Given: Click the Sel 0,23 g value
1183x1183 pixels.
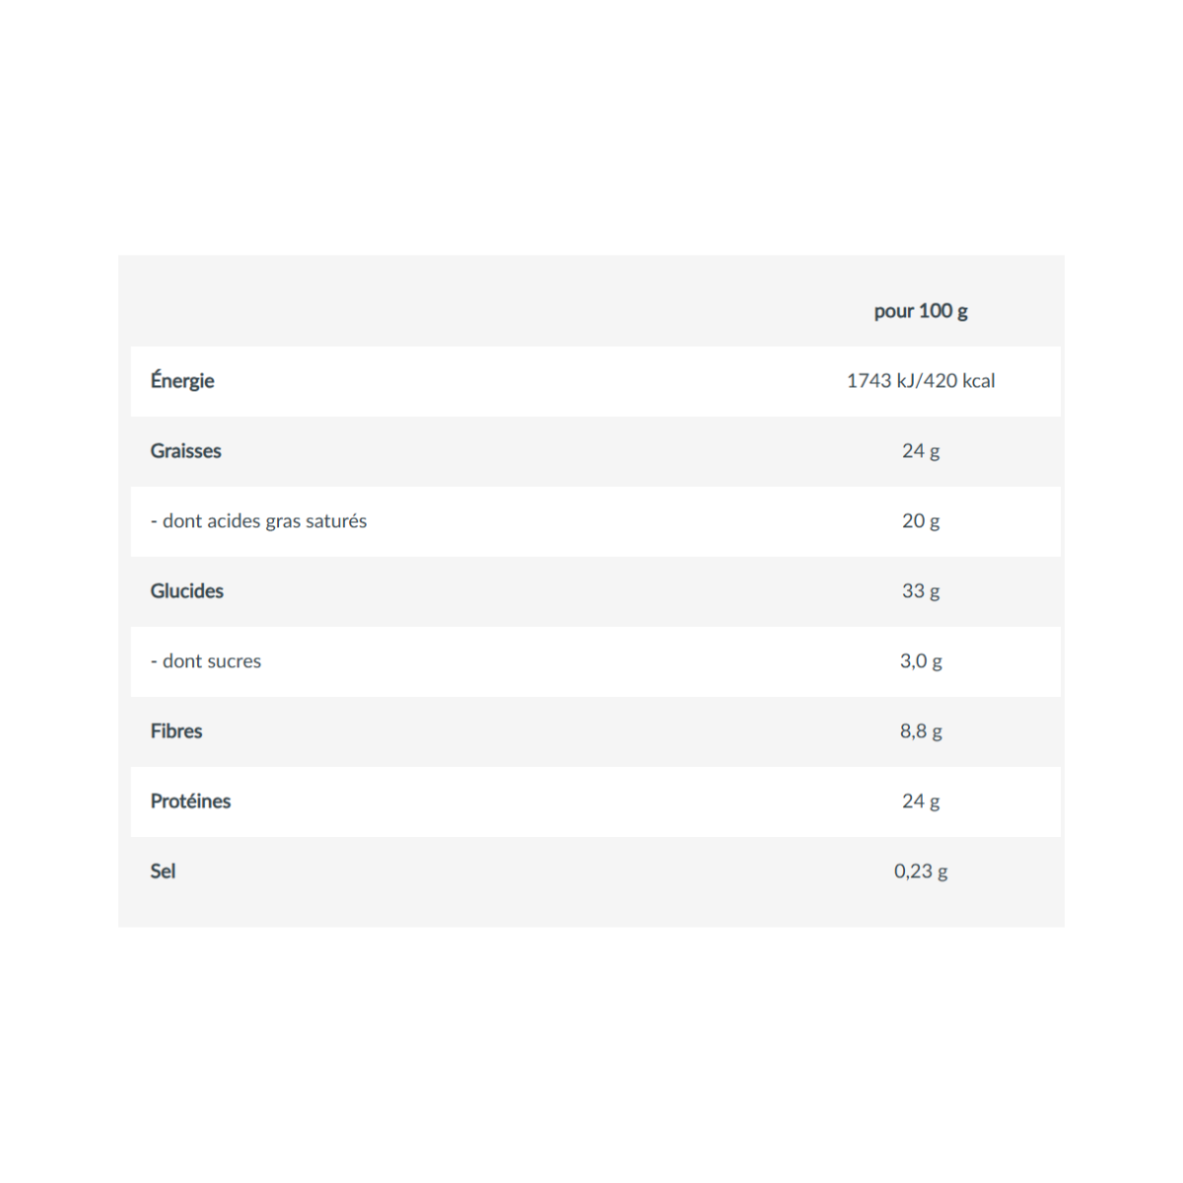Looking at the screenshot, I should (921, 870).
